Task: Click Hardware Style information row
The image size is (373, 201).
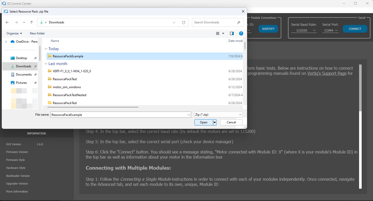Action: click(x=16, y=168)
